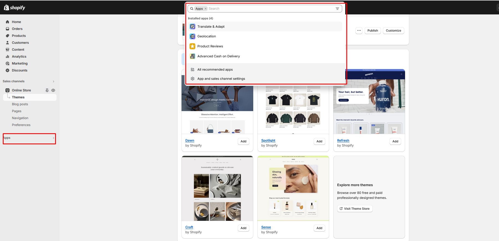
Task: Click the Discounts badge icon
Action: click(x=7, y=70)
